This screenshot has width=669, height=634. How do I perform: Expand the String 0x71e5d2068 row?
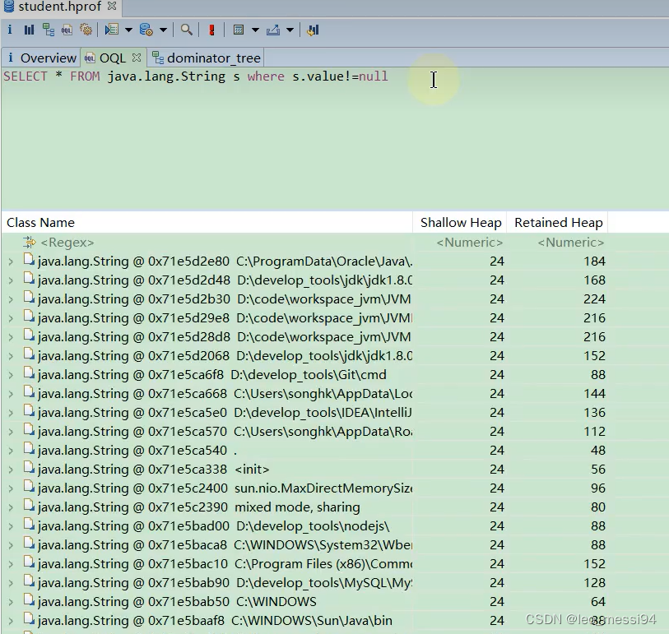pos(11,356)
